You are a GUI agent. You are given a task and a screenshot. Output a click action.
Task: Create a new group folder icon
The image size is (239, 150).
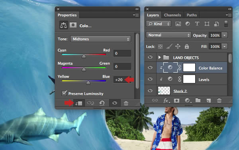[198, 100]
